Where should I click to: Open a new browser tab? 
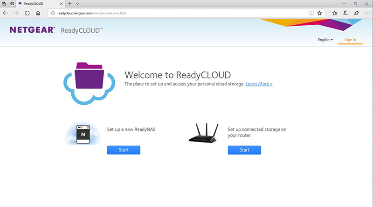(69, 4)
